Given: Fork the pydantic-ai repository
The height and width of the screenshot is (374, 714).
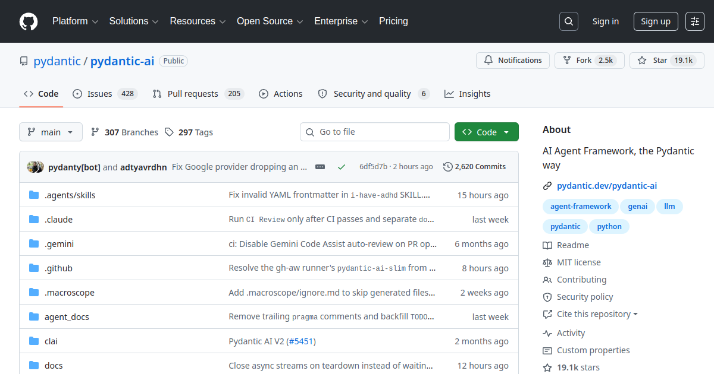Looking at the screenshot, I should point(590,61).
